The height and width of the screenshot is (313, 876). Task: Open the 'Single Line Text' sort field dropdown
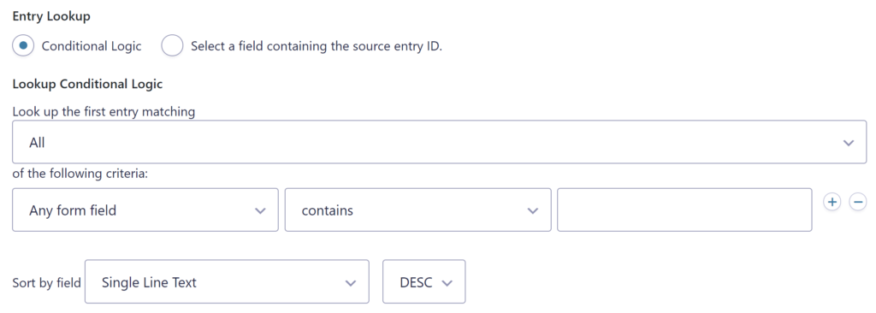pyautogui.click(x=227, y=281)
